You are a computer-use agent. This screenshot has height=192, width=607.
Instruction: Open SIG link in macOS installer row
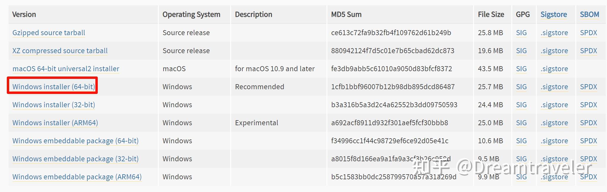click(x=521, y=69)
